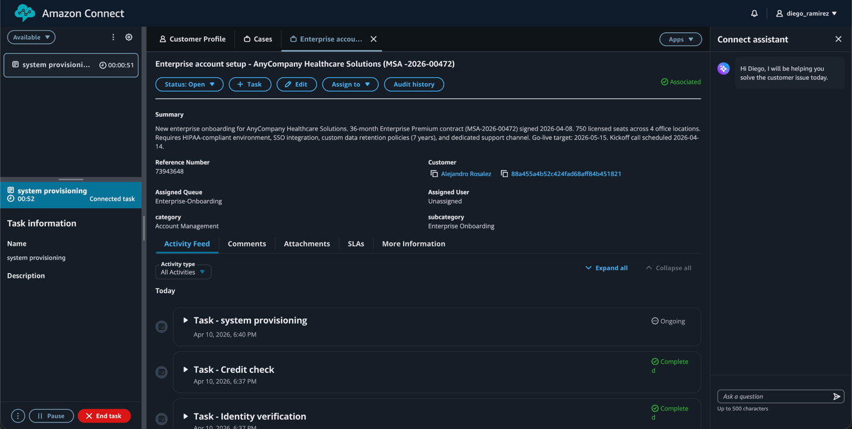Open the Apps dropdown
Viewport: 852px width, 429px height.
pos(680,39)
